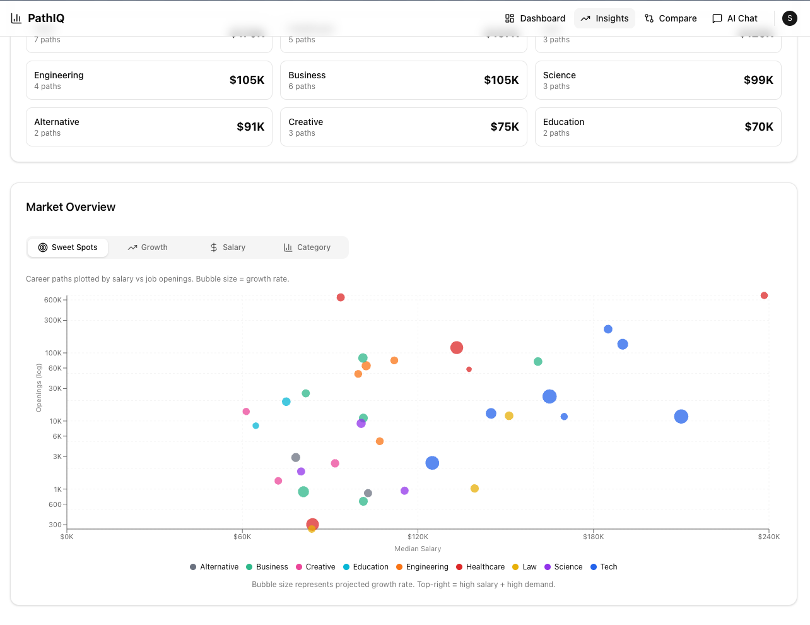The image size is (810, 625).
Task: Toggle the Business legend entry
Action: pos(267,567)
